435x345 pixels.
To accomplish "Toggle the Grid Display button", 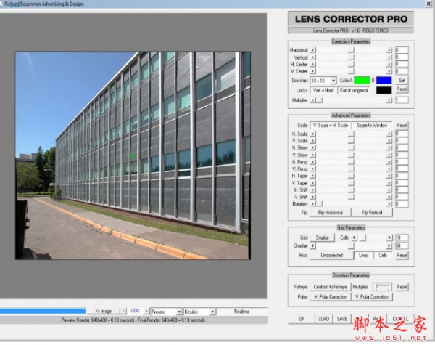I will 323,238.
